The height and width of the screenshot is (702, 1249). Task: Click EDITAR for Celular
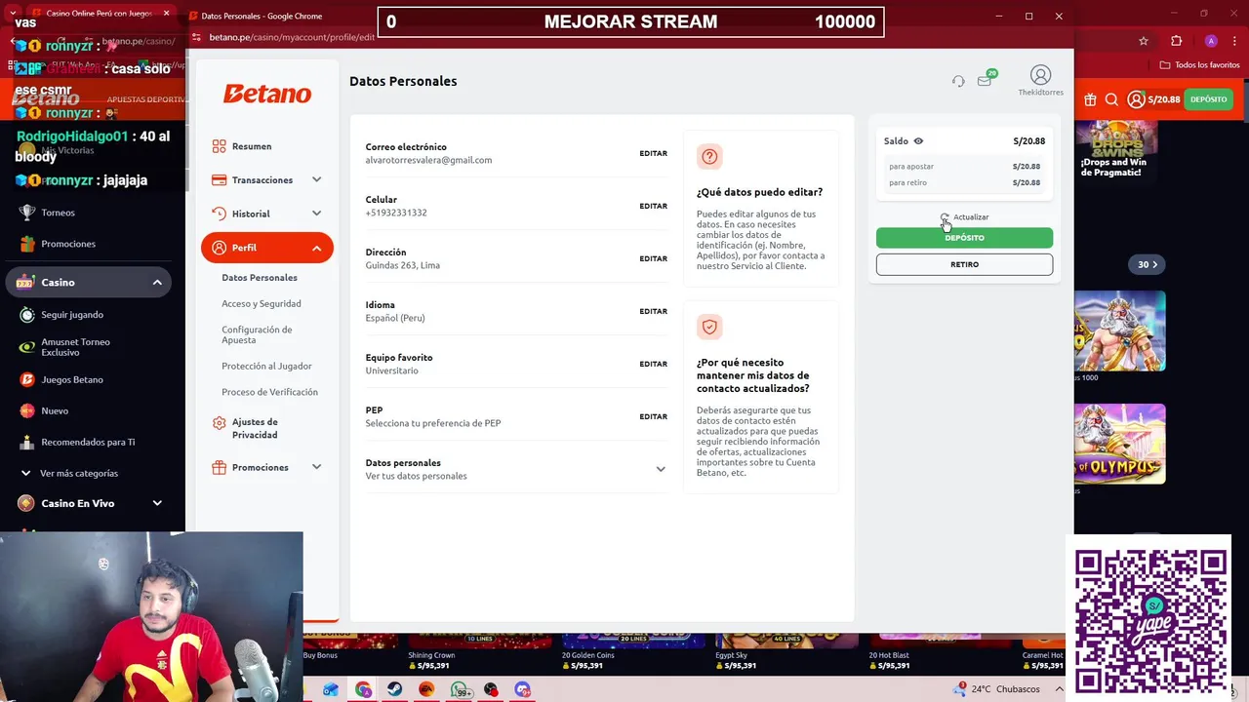653,206
